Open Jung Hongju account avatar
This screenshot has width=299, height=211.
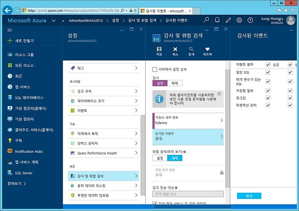(x=291, y=20)
